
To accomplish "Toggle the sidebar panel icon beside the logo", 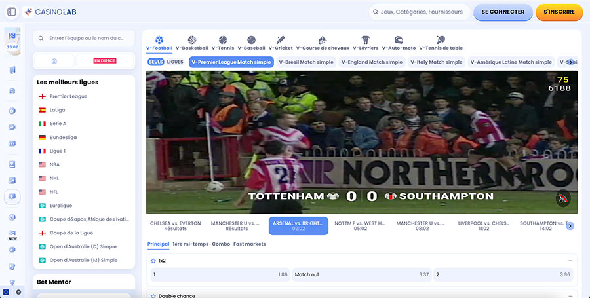I will click(10, 12).
